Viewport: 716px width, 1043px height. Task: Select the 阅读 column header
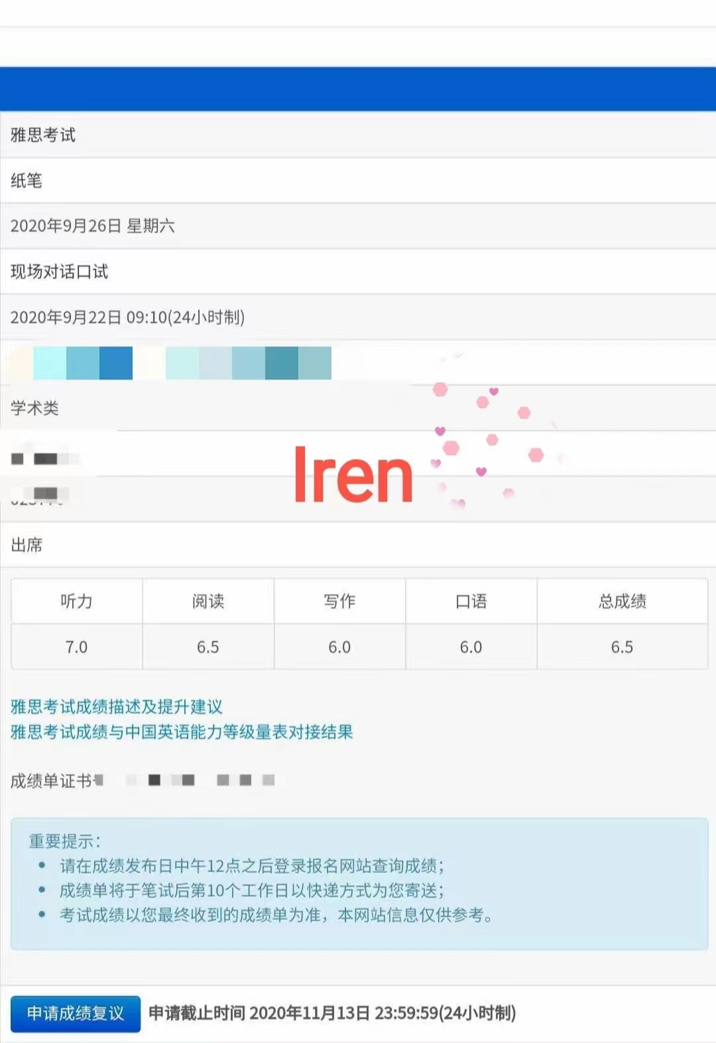coord(208,601)
